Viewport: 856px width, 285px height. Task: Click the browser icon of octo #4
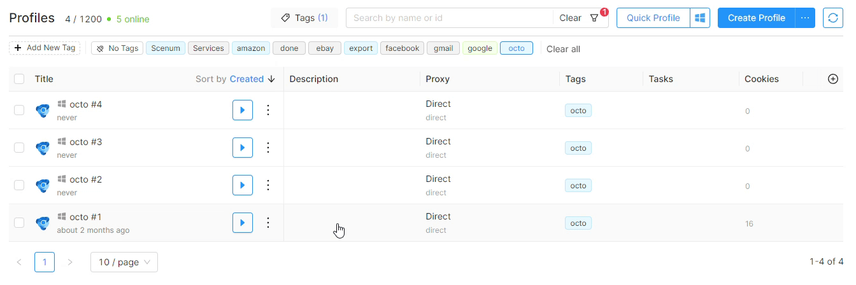point(43,110)
